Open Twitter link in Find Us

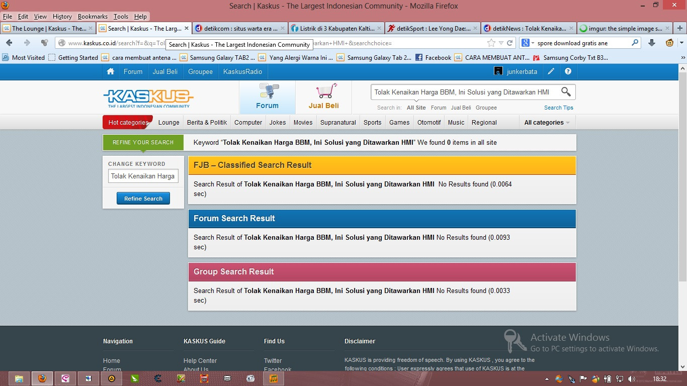(273, 360)
